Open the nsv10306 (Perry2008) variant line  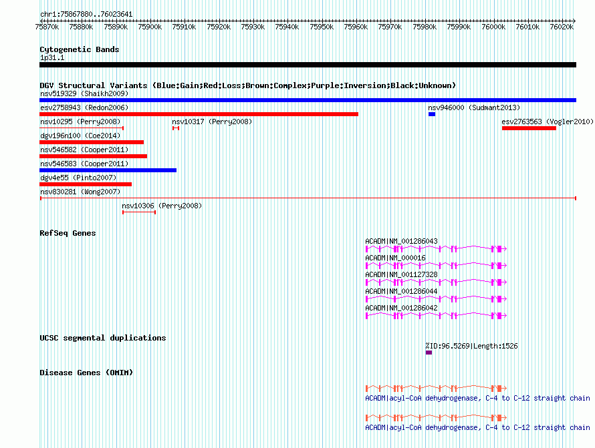(139, 212)
